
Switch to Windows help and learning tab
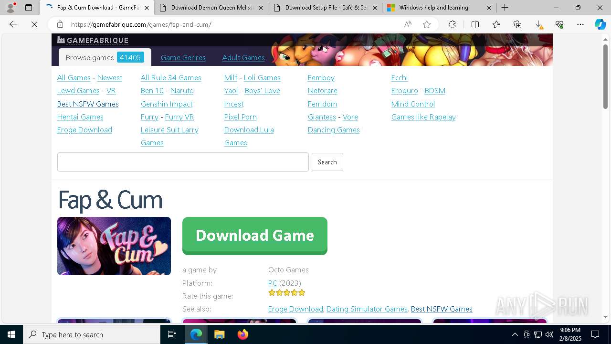click(439, 8)
